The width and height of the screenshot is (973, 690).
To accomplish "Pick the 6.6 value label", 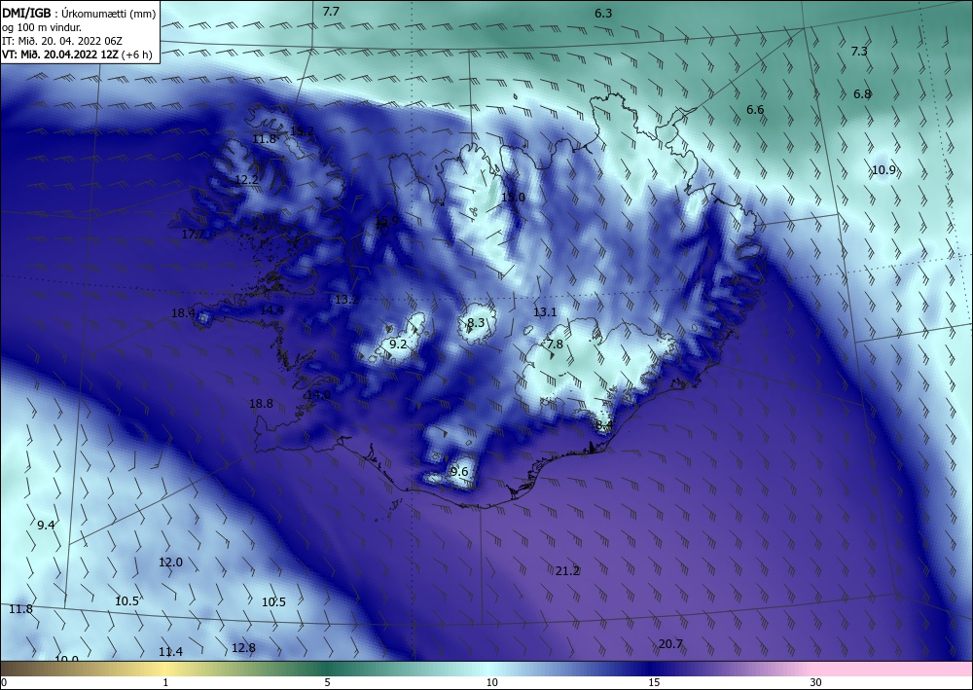I will (x=755, y=109).
